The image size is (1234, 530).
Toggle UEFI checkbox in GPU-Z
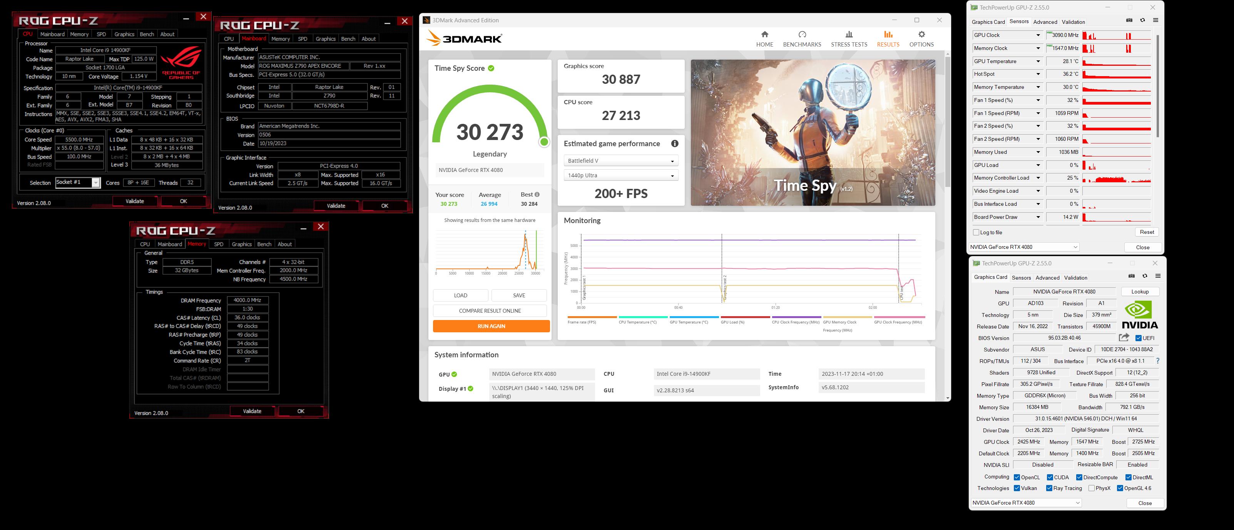1138,338
